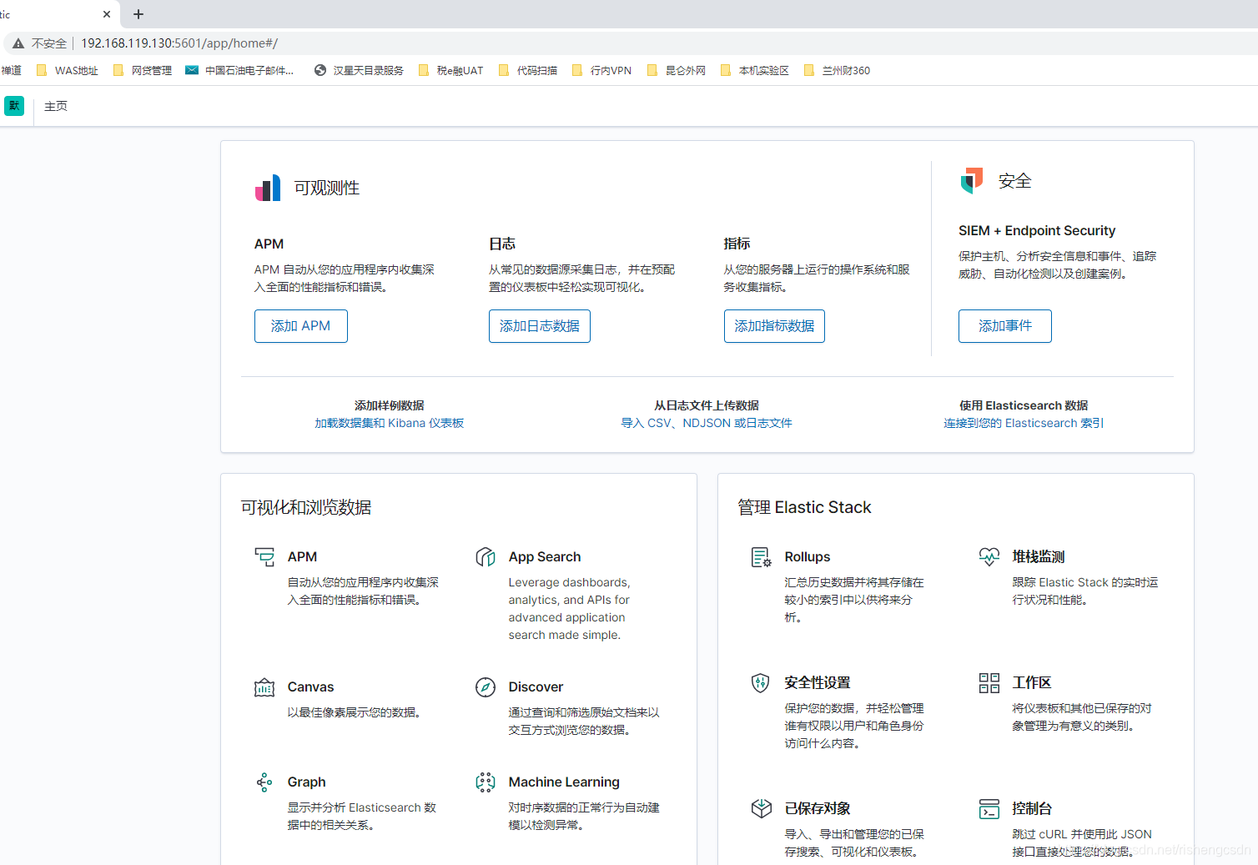This screenshot has width=1258, height=865.
Task: Open 连接到您的 Elasticsearch 索引 link
Action: click(x=1024, y=424)
